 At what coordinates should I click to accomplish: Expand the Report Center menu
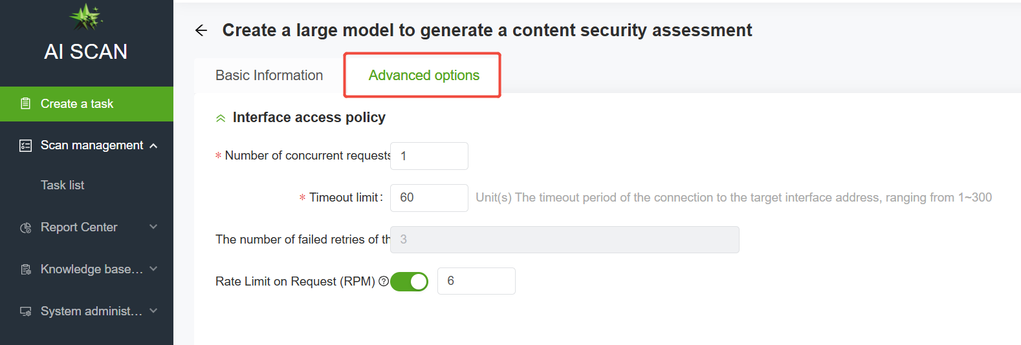[x=153, y=227]
